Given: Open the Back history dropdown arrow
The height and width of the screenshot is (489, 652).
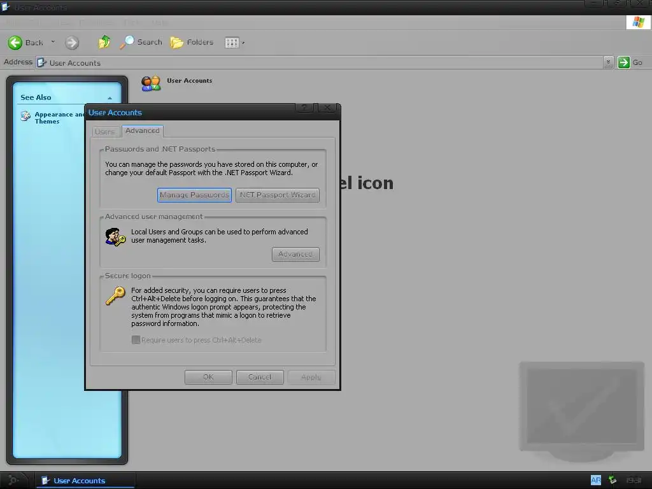Looking at the screenshot, I should point(53,42).
